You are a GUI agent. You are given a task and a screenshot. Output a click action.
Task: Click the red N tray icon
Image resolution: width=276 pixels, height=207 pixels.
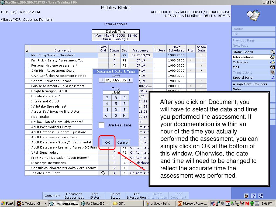[x=247, y=203]
